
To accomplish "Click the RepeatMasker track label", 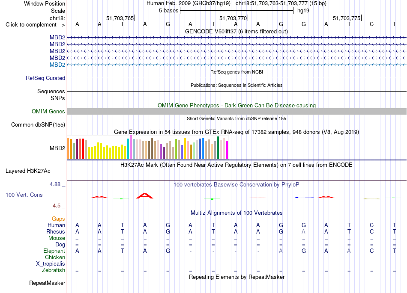I will coord(47,283).
